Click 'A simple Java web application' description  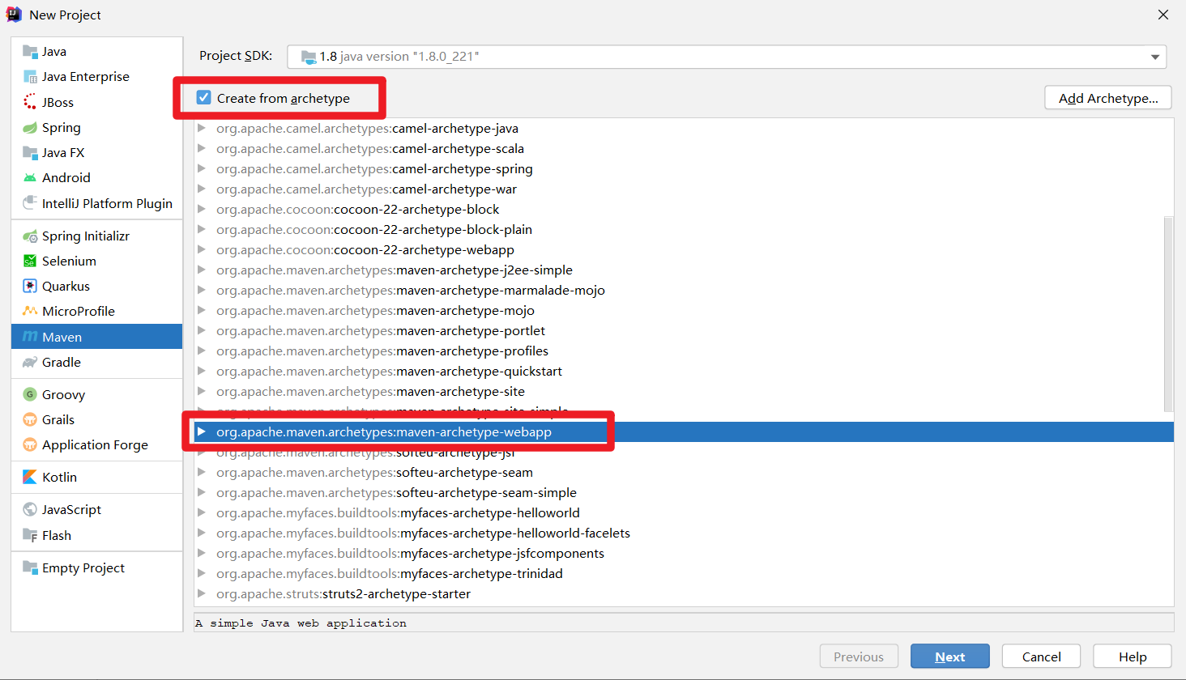(301, 623)
